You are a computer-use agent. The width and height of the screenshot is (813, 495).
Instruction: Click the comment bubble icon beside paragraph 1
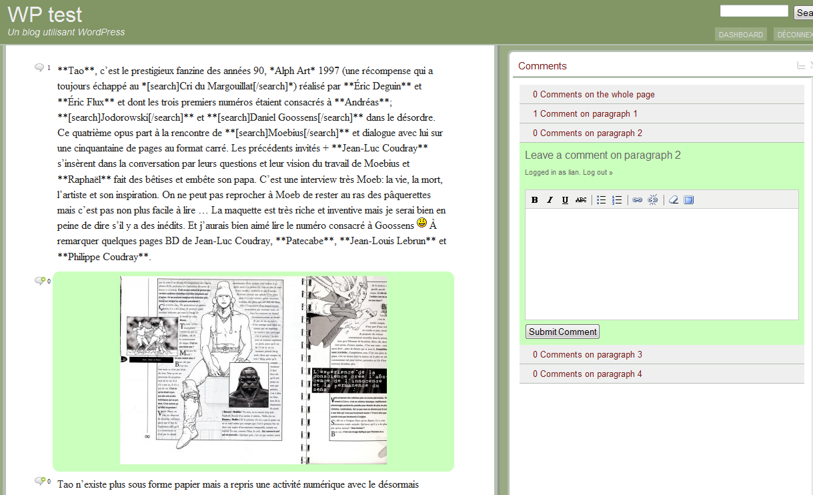(40, 68)
